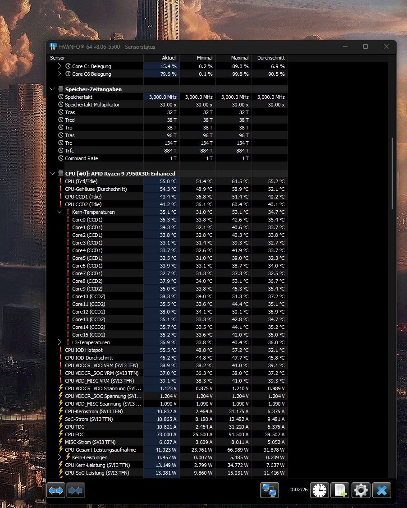Click the Maximal column header
This screenshot has height=508, width=407.
tap(234, 58)
